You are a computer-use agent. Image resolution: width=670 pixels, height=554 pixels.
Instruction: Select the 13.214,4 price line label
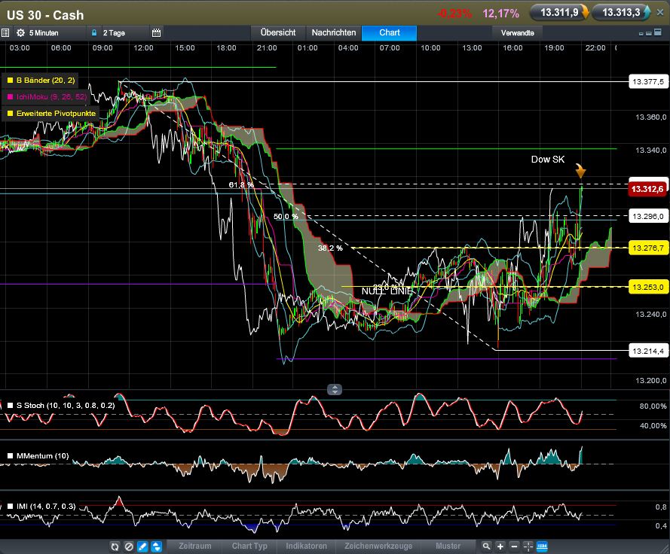[x=648, y=352]
